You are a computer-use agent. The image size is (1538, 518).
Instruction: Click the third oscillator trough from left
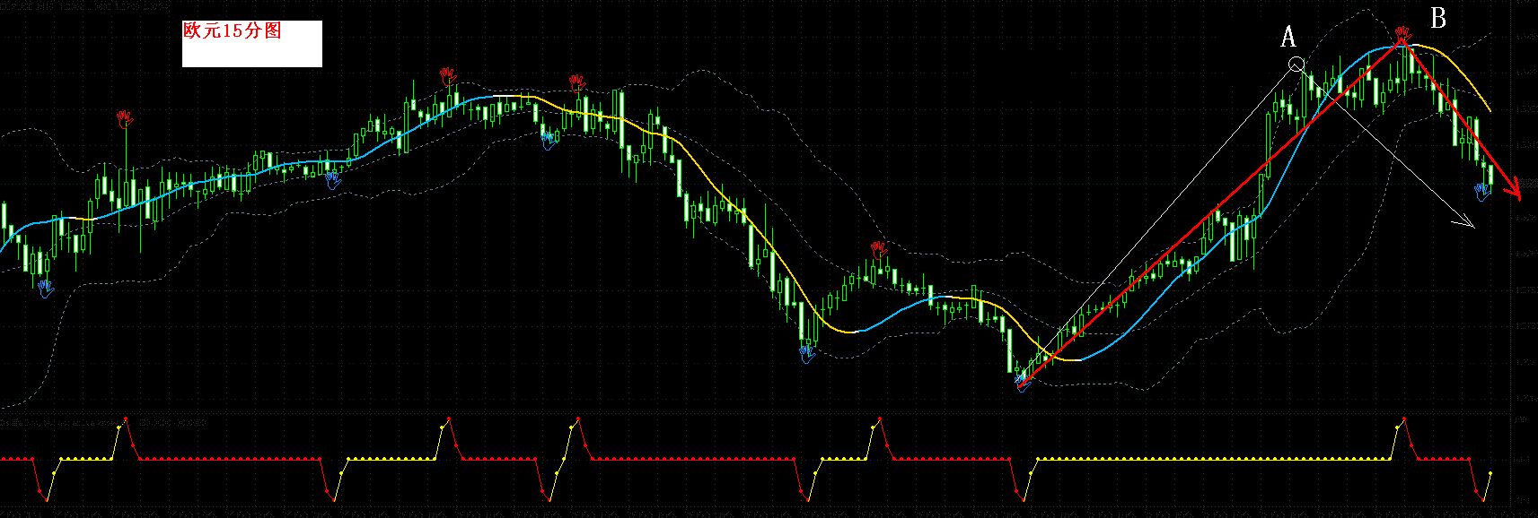tap(549, 499)
